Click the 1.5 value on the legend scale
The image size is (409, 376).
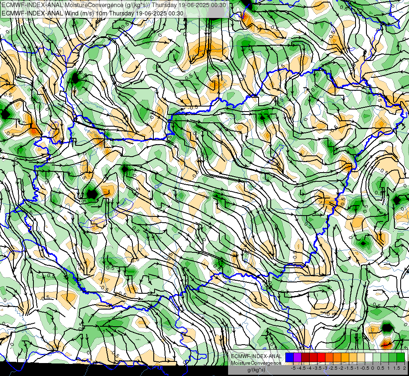397,368
